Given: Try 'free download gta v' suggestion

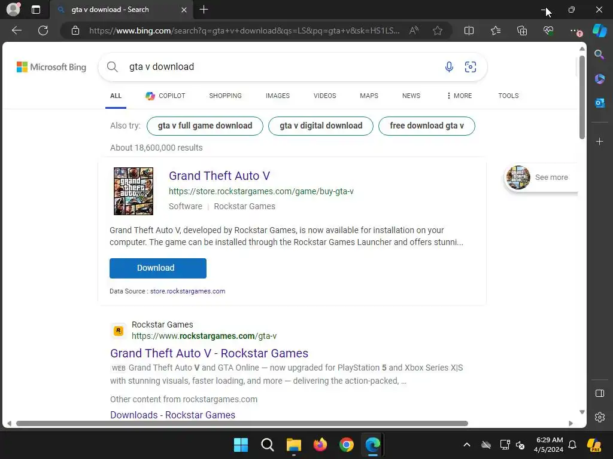Looking at the screenshot, I should tap(426, 126).
